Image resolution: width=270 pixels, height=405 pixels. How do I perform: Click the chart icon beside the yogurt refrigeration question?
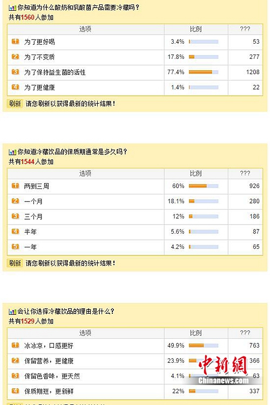coord(12,8)
